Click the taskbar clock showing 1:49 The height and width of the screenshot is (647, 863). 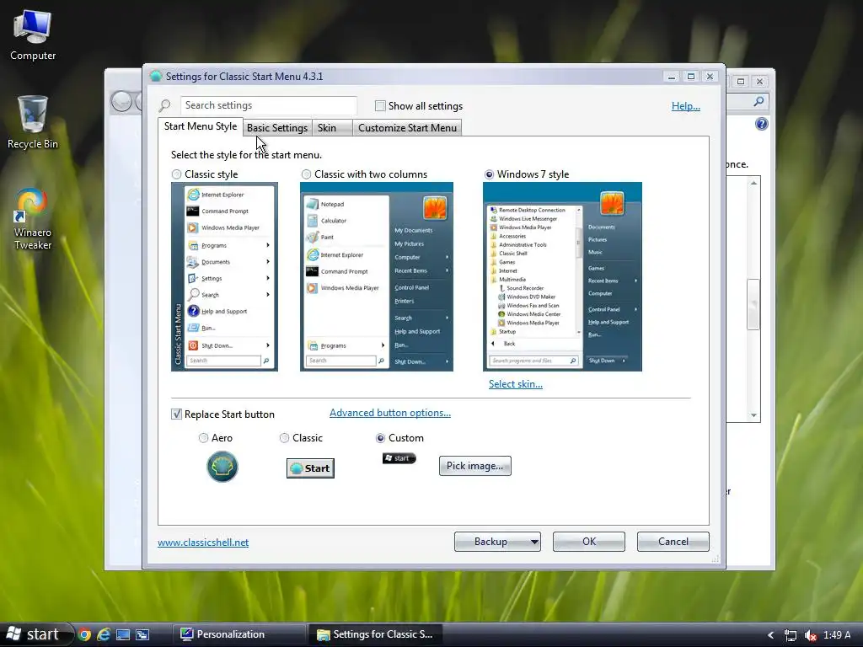coord(837,635)
